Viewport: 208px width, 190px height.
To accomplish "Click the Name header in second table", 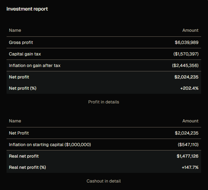I will pyautogui.click(x=15, y=121).
